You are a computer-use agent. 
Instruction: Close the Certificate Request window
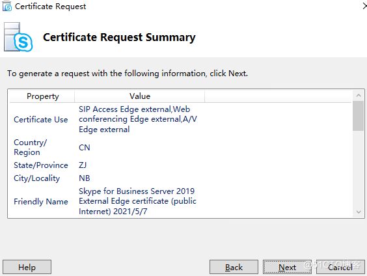[364, 6]
